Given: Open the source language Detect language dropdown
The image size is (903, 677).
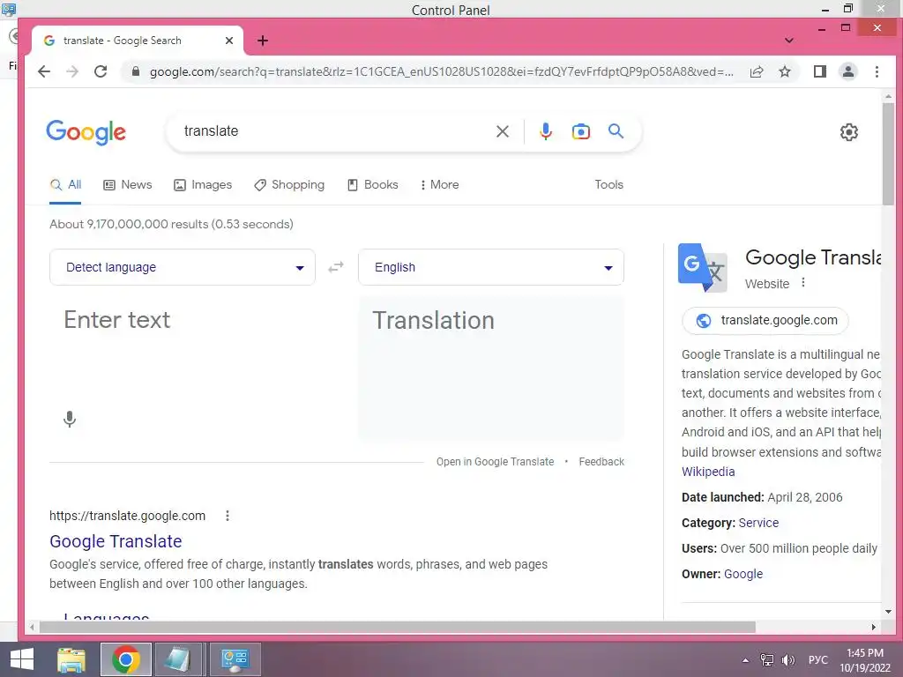Looking at the screenshot, I should pos(183,267).
